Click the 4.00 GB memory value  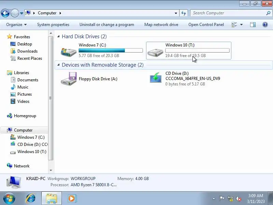(x=142, y=179)
